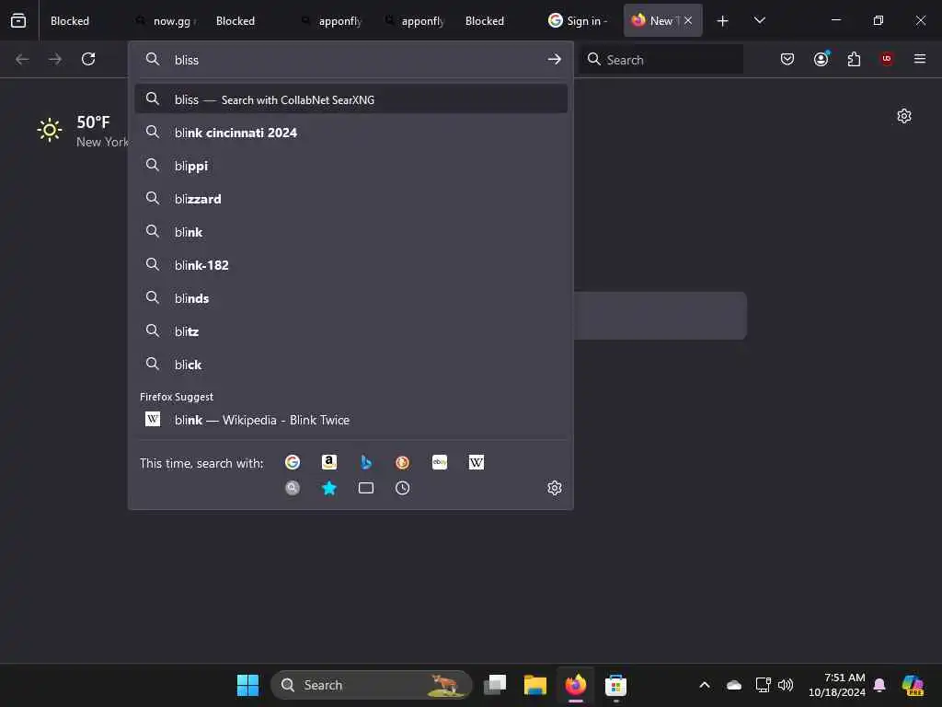942x707 pixels.
Task: Select suggestion 'blinds'
Action: [x=350, y=297]
